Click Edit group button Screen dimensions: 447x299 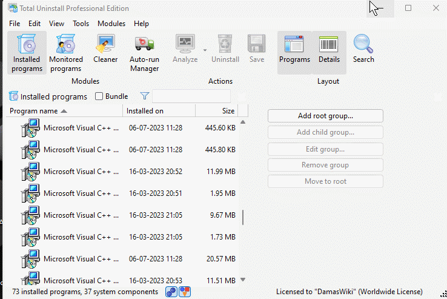click(x=325, y=149)
